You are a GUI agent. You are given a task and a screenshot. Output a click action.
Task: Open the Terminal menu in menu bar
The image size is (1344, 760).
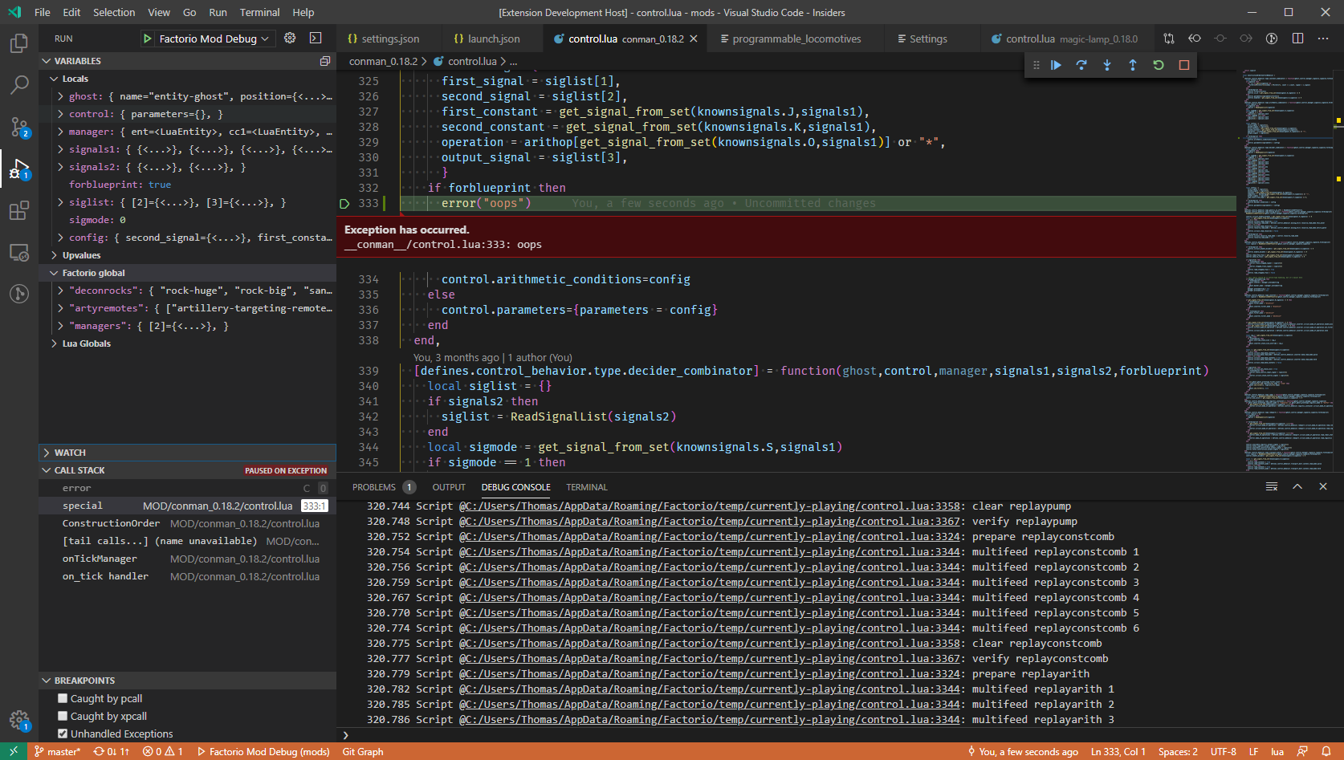point(259,12)
